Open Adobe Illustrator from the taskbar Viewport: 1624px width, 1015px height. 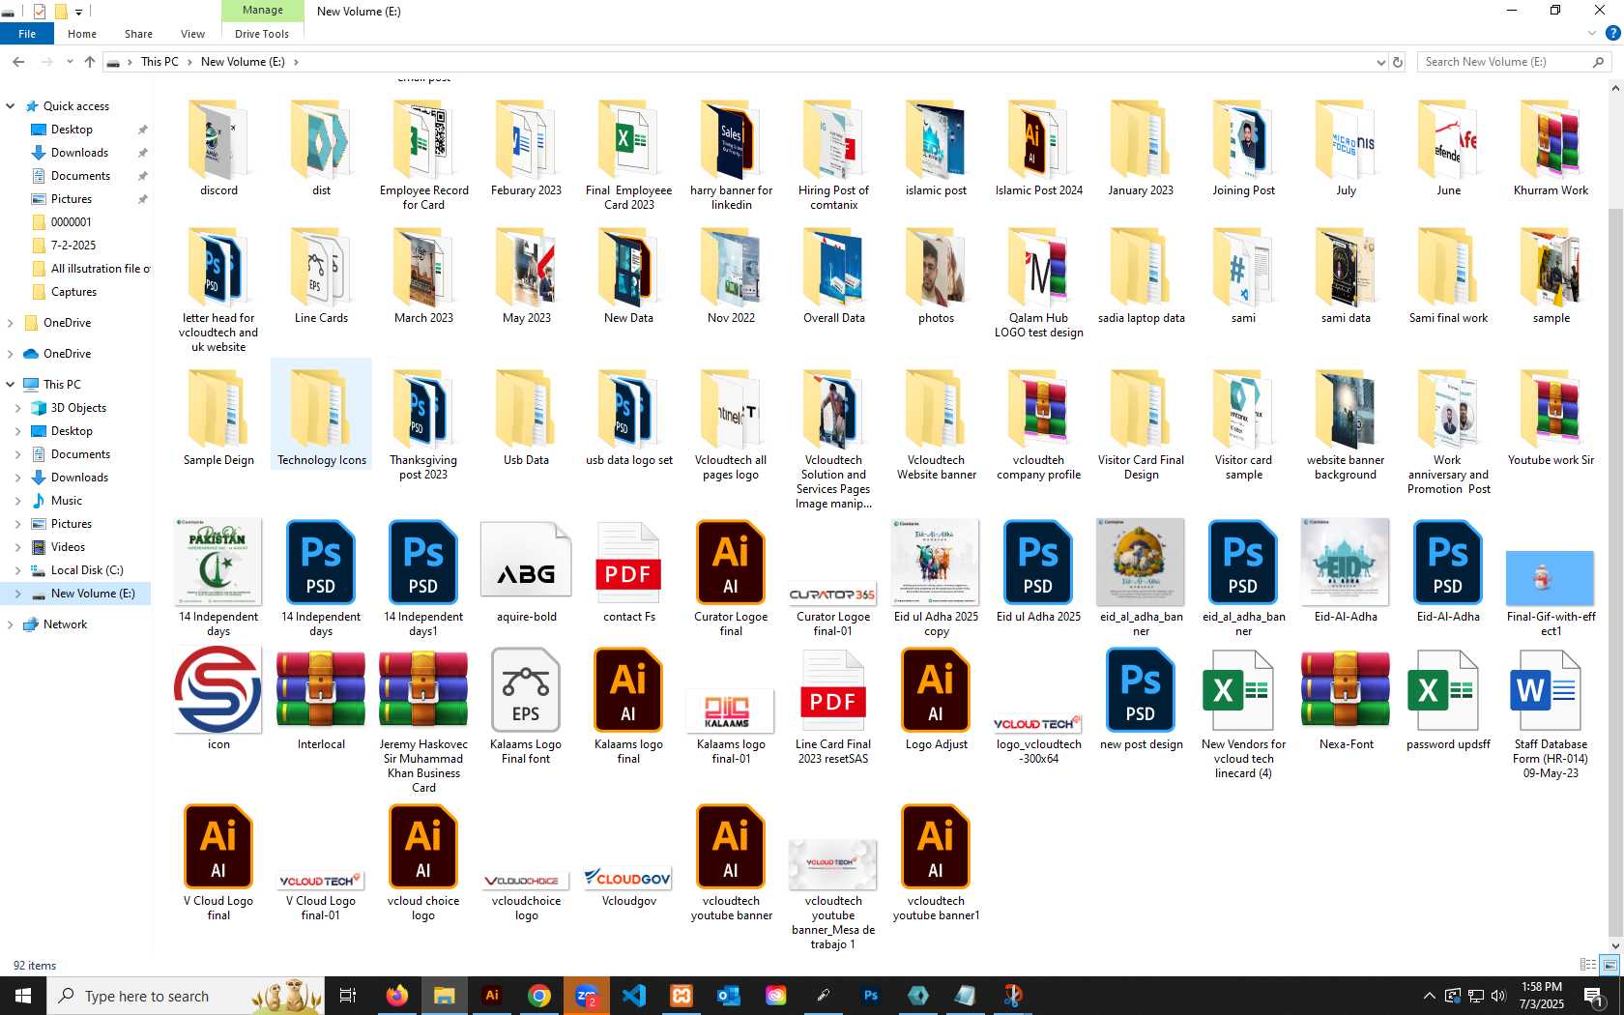(492, 996)
